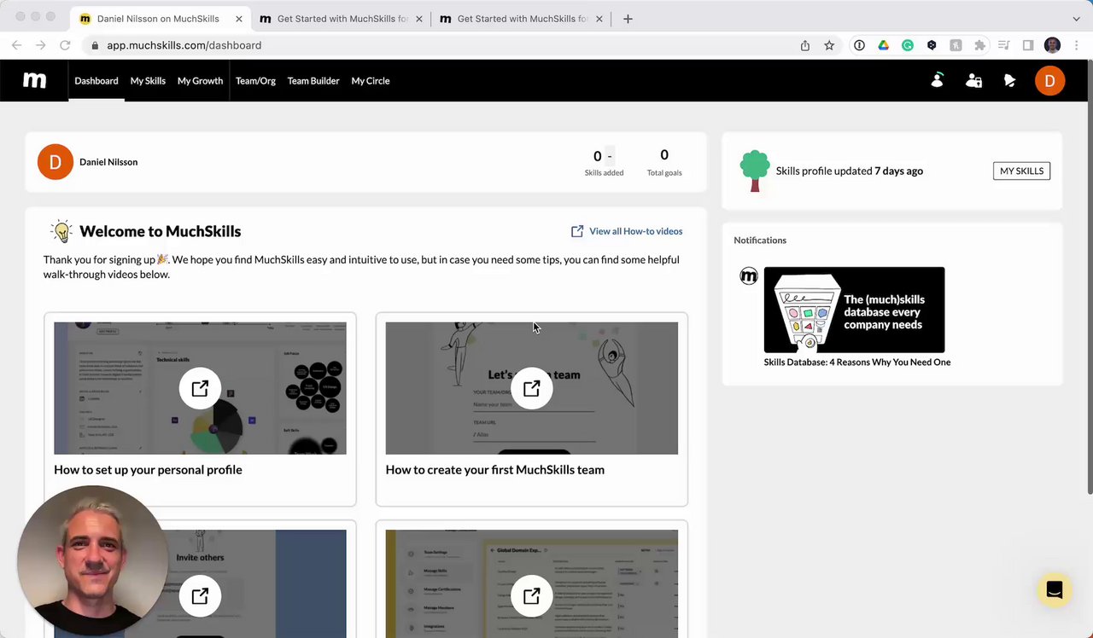Switch to the second Get Started with MuchSkills tab
Viewport: 1093px width, 638px height.
click(342, 19)
